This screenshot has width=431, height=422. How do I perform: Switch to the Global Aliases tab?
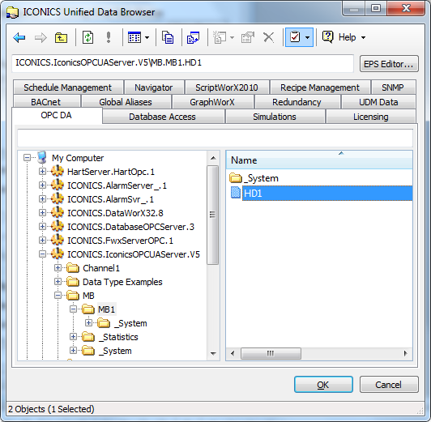[126, 102]
